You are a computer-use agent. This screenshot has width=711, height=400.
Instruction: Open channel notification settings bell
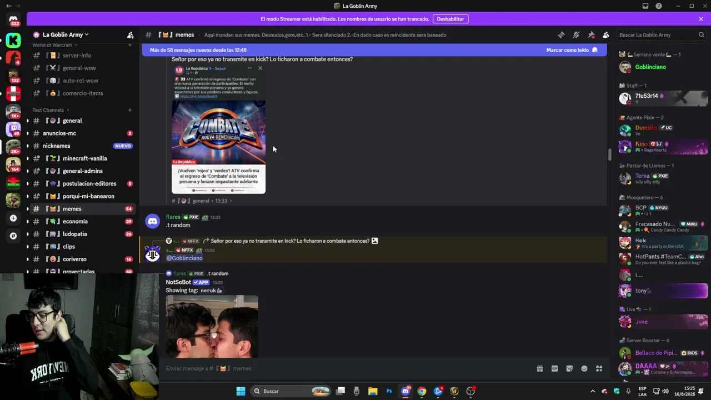pyautogui.click(x=576, y=35)
